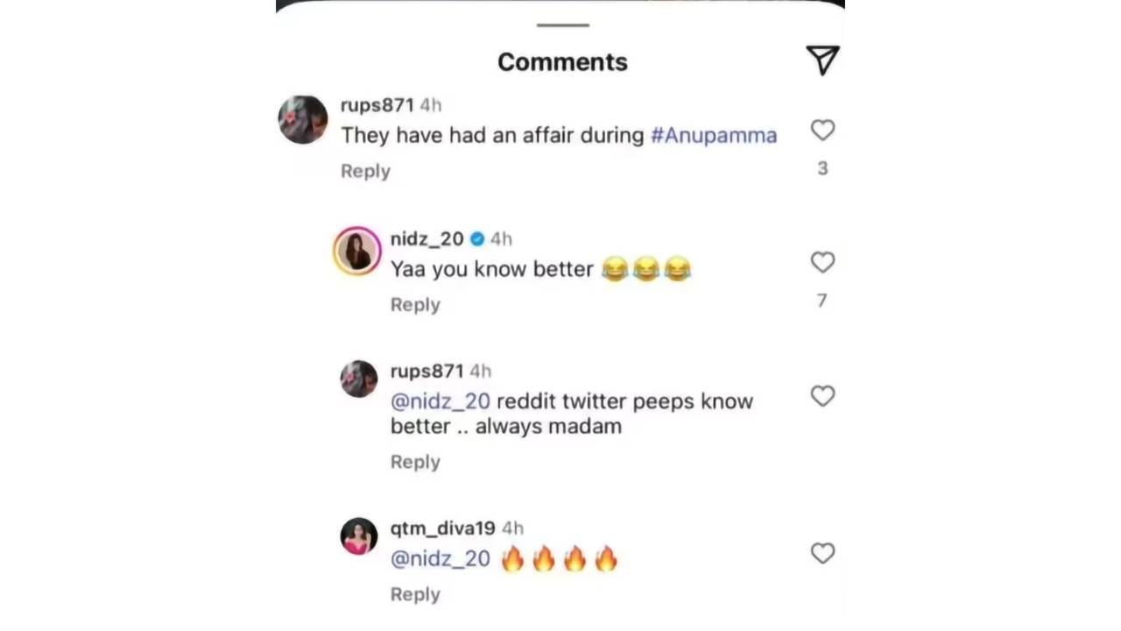Reply to rups871's affair comment

tap(365, 171)
